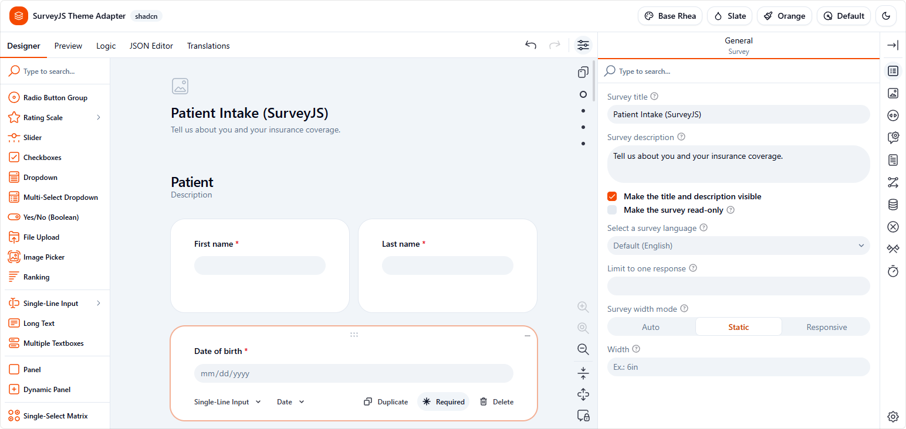Delete the Date of birth question
The width and height of the screenshot is (906, 429).
tap(496, 401)
